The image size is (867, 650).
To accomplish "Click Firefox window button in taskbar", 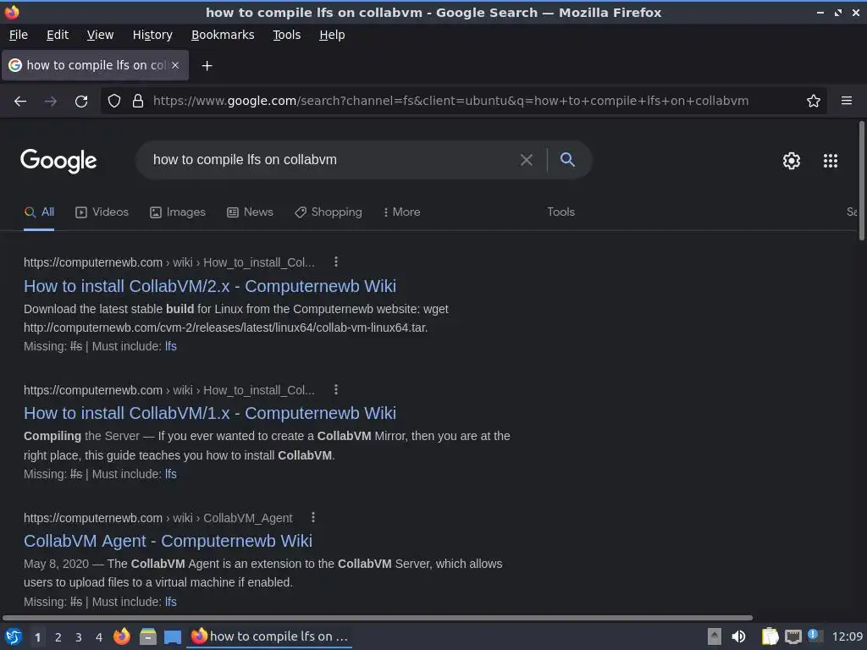I will click(269, 636).
